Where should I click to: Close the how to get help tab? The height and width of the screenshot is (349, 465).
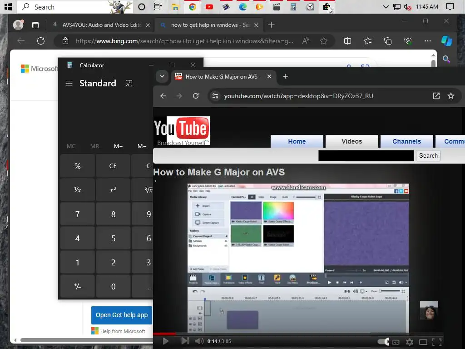click(256, 25)
